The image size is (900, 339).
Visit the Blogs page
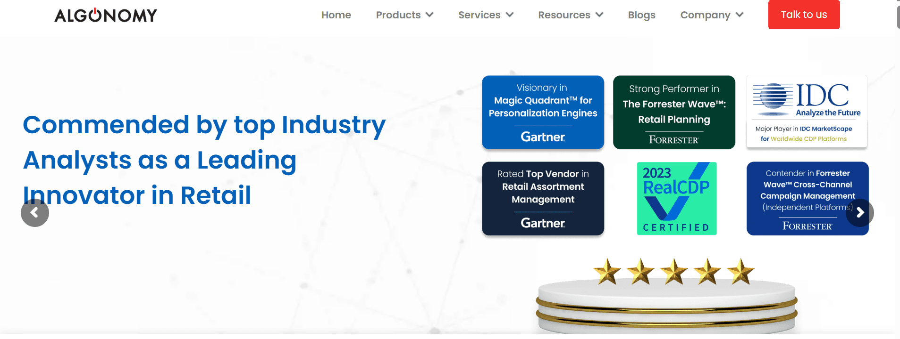[641, 15]
